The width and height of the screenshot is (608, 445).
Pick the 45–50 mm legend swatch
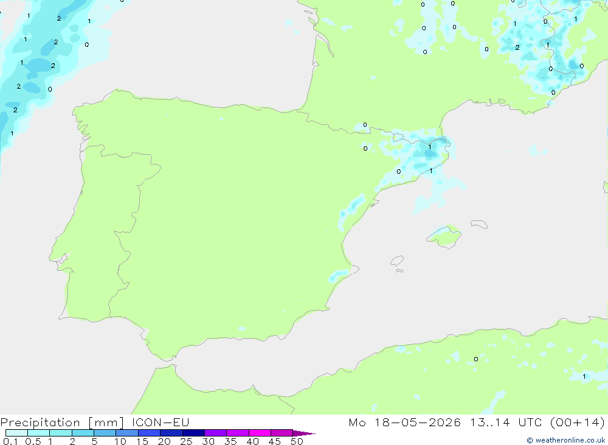point(282,433)
